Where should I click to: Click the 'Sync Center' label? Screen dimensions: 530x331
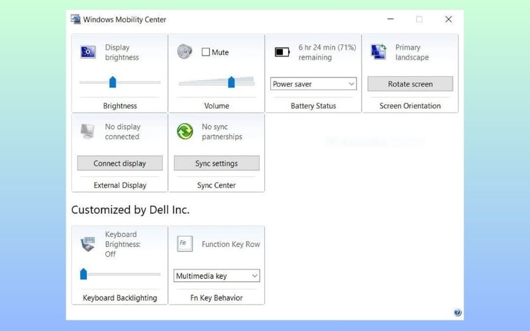(217, 185)
